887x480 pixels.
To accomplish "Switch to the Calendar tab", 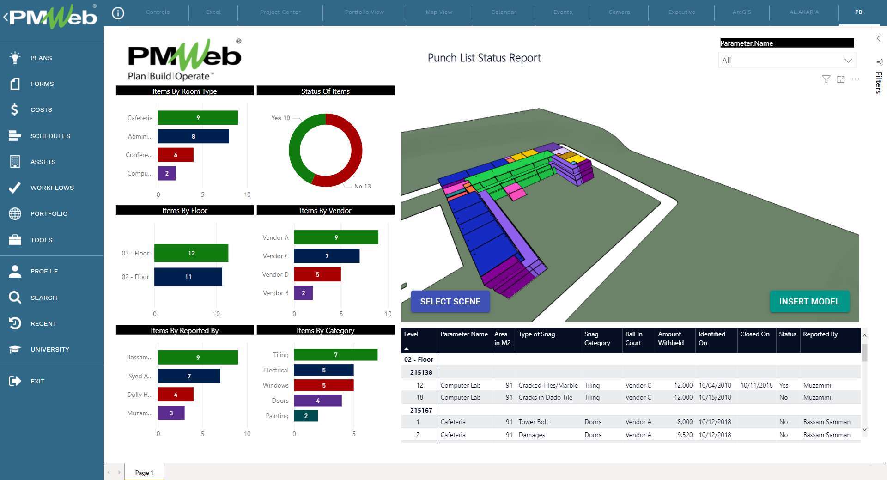I will coord(504,12).
